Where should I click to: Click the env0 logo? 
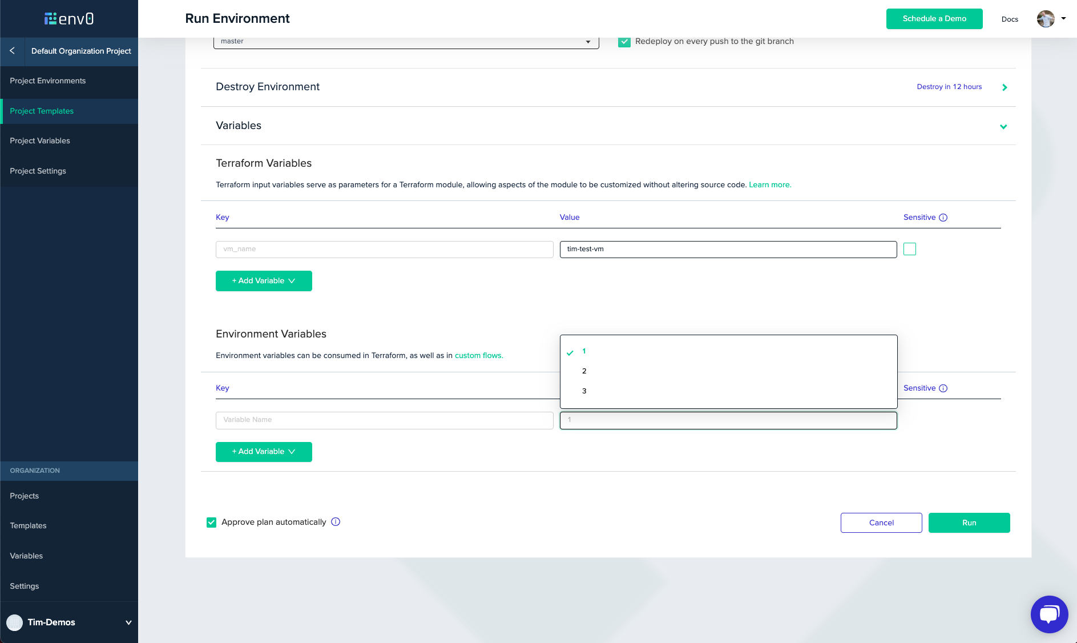pos(69,19)
